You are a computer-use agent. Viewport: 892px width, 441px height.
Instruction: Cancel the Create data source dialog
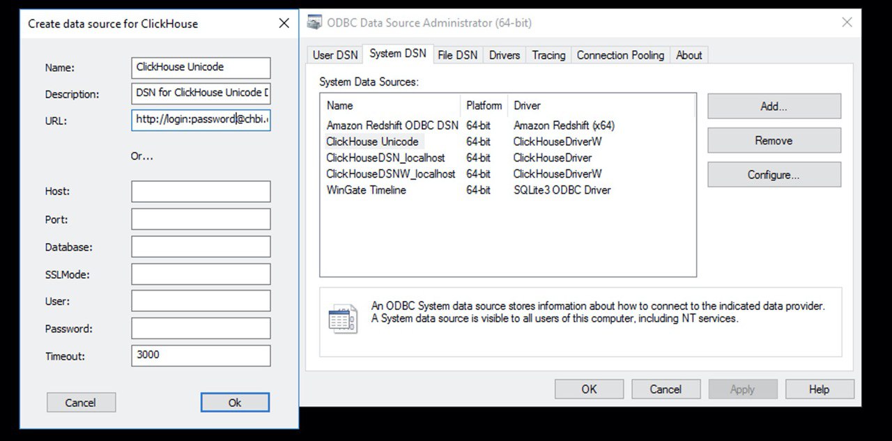81,403
